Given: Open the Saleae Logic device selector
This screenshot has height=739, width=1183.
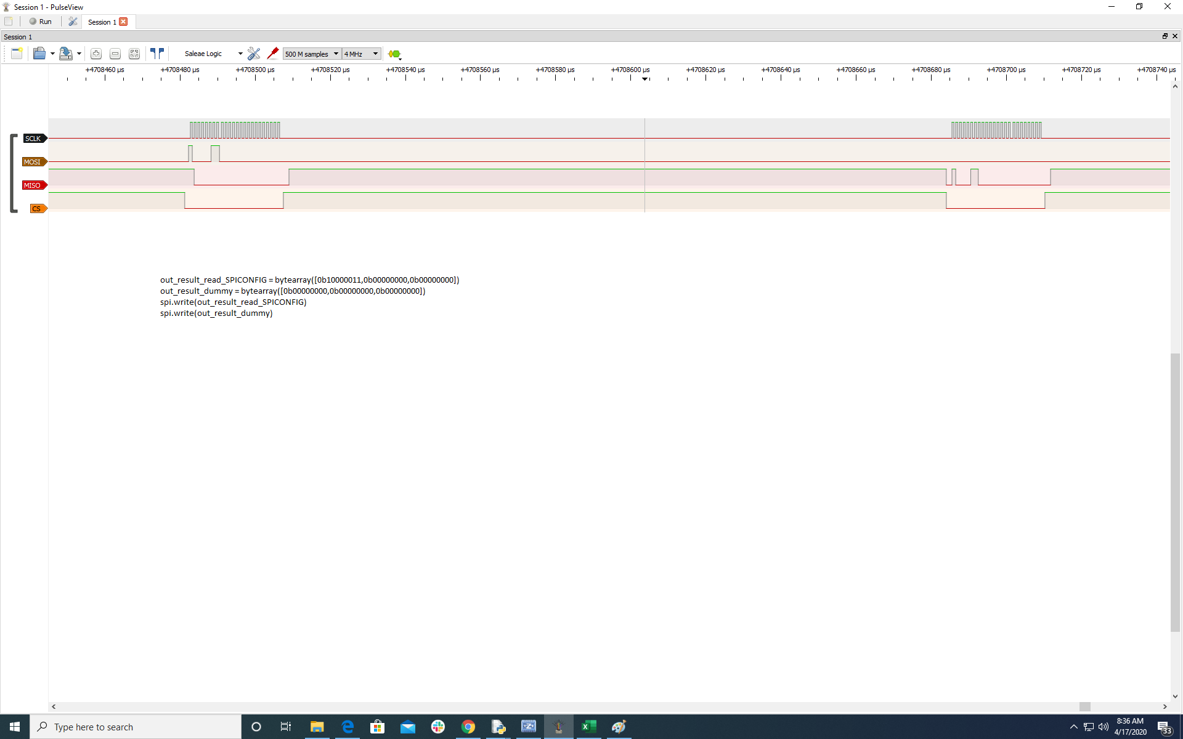Looking at the screenshot, I should tap(213, 54).
